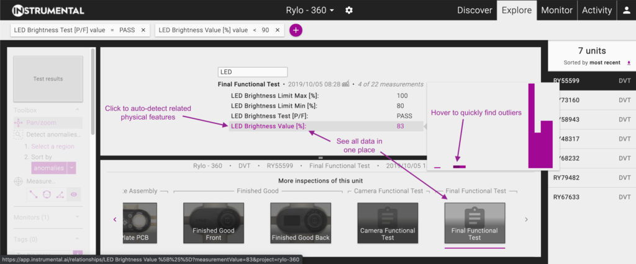Add a new filter with the plus button
The width and height of the screenshot is (636, 264).
tap(296, 30)
